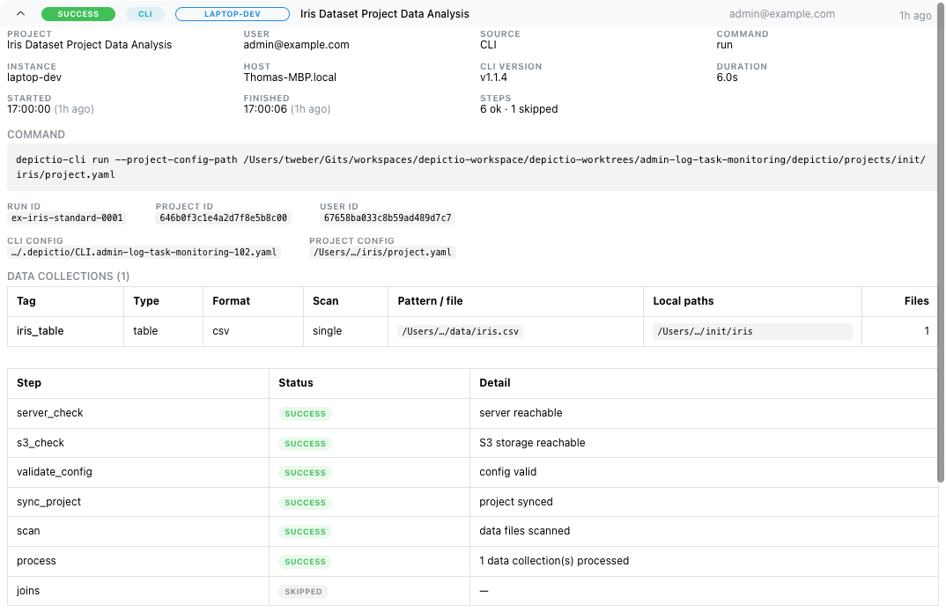Click admin@example.com in the header row
The image size is (946, 612).
(x=782, y=14)
